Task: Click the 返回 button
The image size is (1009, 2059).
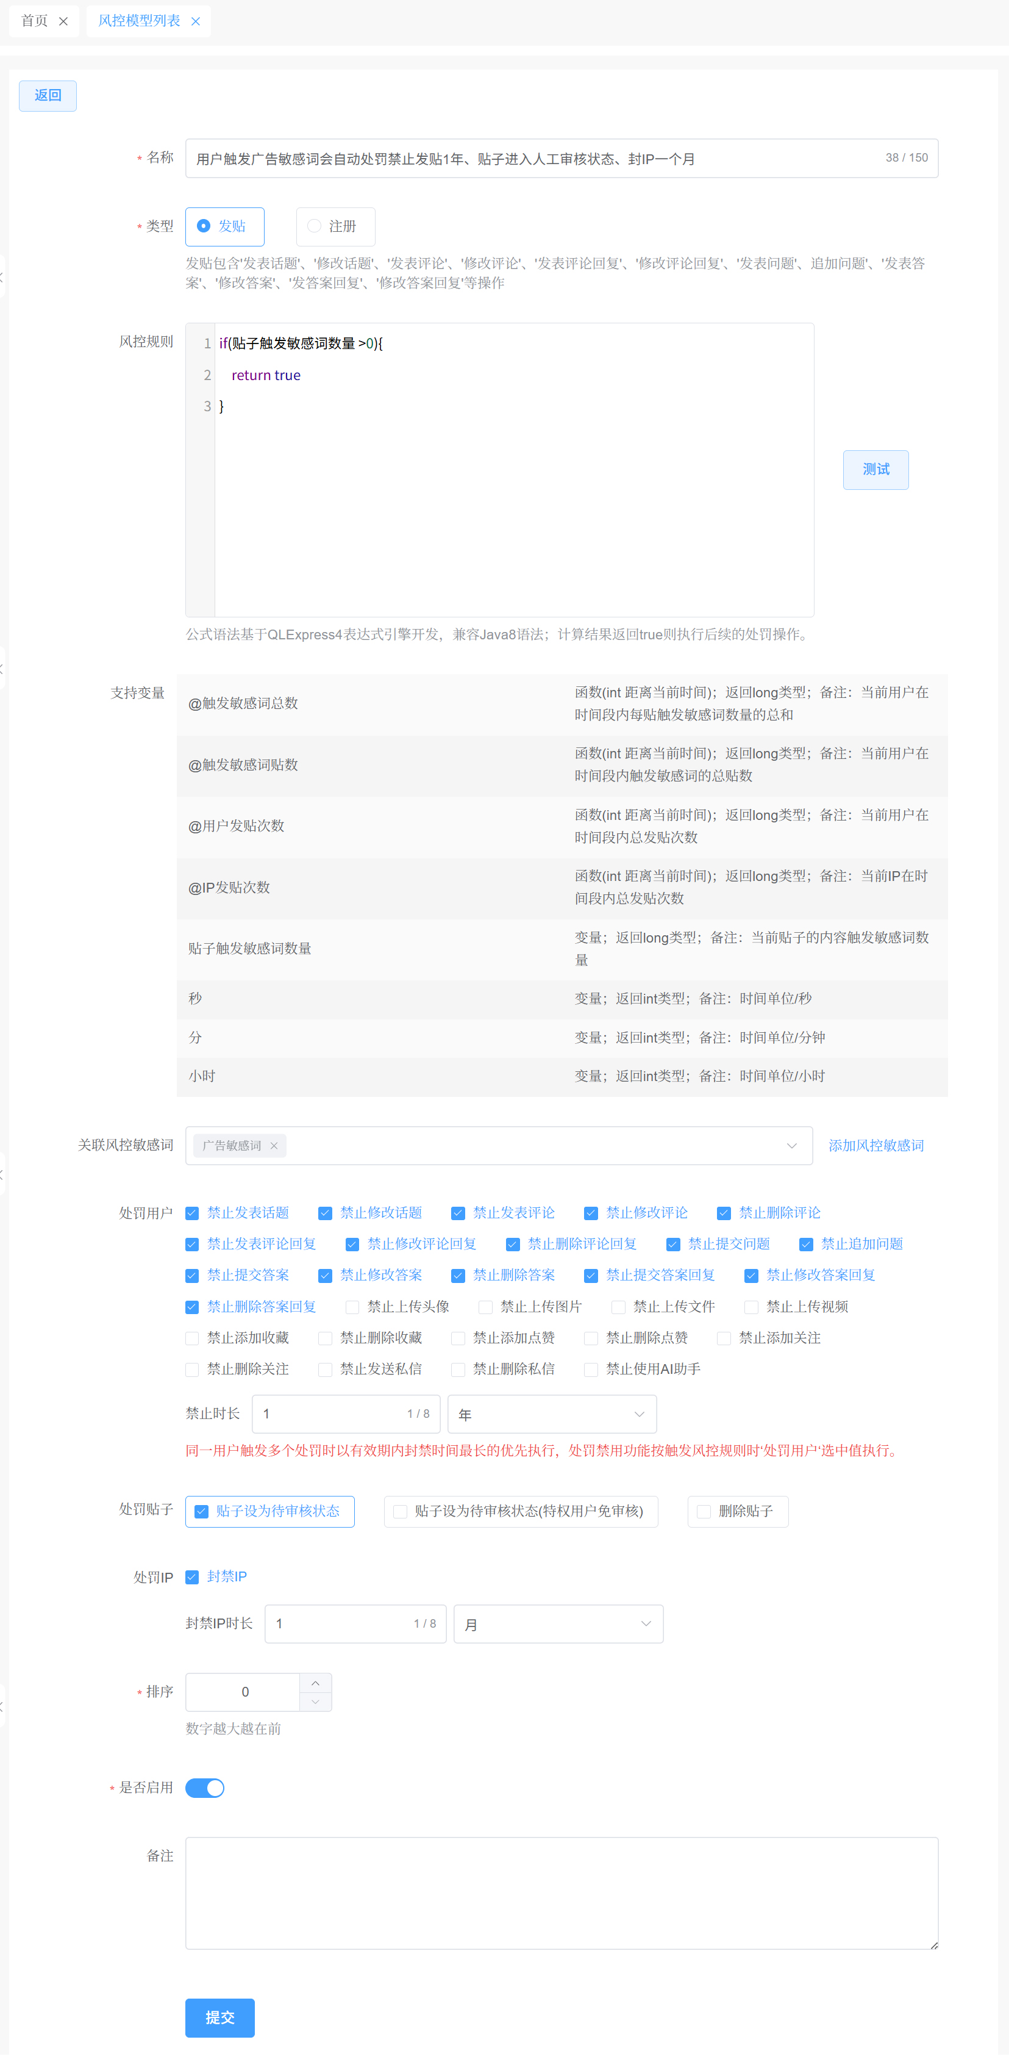Action: pos(48,95)
